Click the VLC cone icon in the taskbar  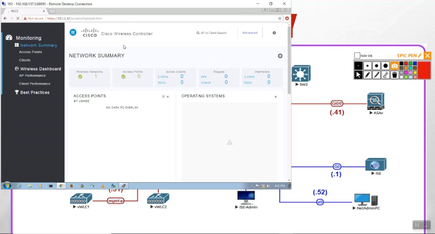pos(103,186)
